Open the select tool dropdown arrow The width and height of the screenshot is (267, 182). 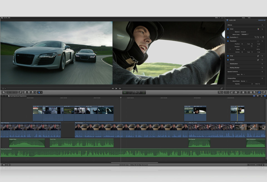tap(41, 93)
